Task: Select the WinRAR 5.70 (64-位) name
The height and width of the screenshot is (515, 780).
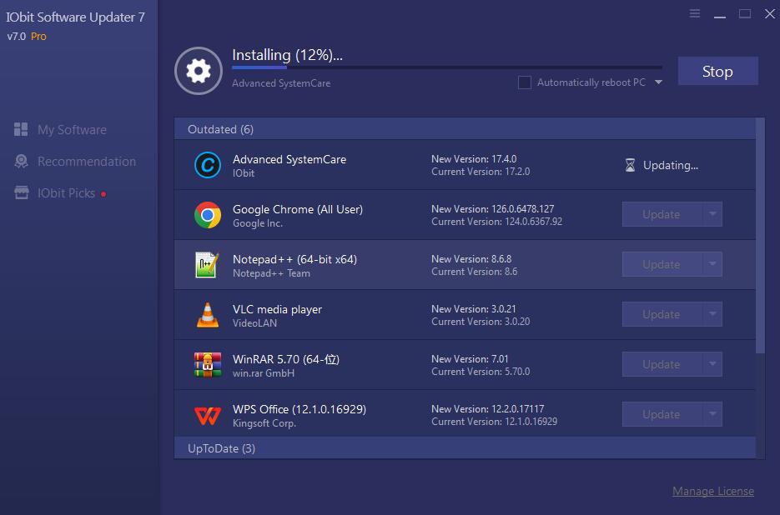Action: tap(286, 359)
